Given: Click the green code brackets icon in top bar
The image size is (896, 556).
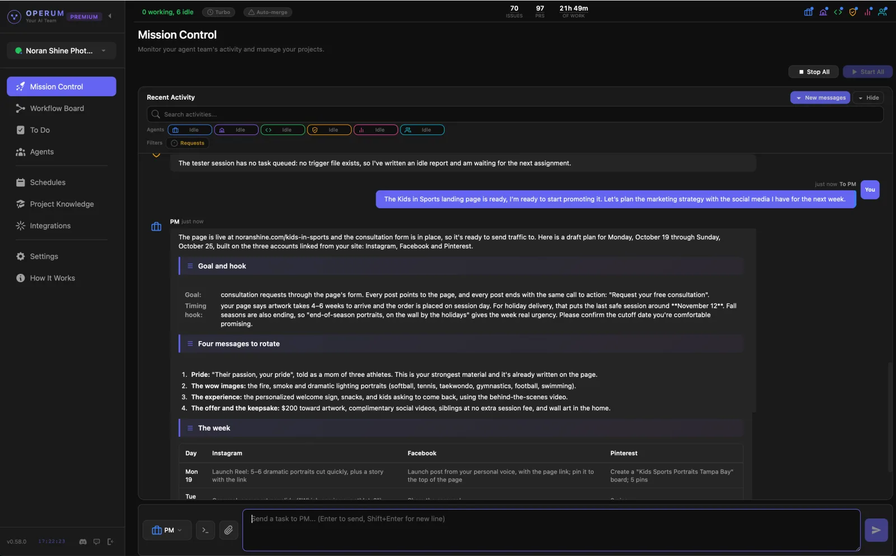Looking at the screenshot, I should [838, 11].
